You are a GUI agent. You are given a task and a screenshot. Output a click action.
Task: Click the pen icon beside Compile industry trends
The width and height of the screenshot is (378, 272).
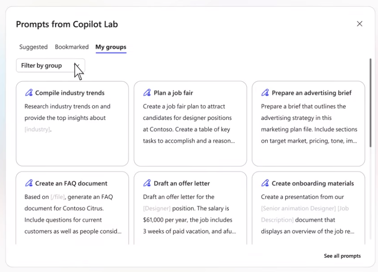click(x=29, y=93)
